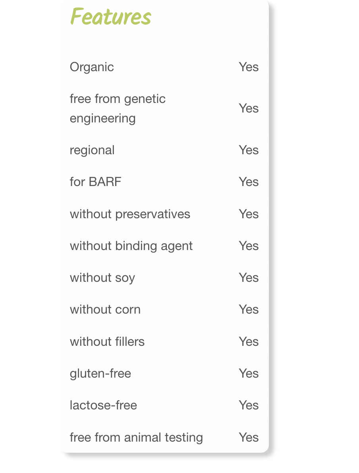Click Yes beside gluten-free
Viewport: 359px width, 473px height.
(249, 374)
